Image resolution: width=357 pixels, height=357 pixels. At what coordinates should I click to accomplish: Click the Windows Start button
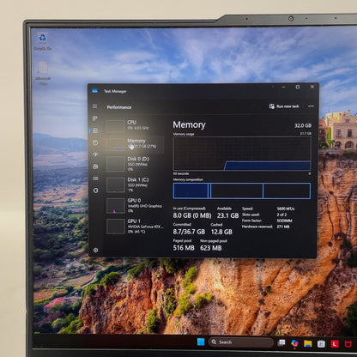201,342
